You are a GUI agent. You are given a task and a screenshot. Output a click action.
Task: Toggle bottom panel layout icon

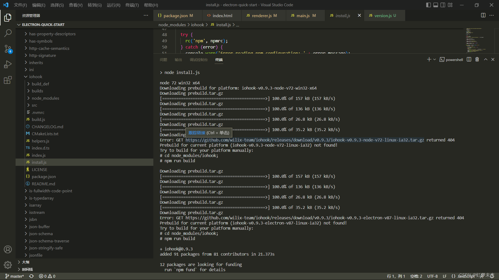pos(436,5)
